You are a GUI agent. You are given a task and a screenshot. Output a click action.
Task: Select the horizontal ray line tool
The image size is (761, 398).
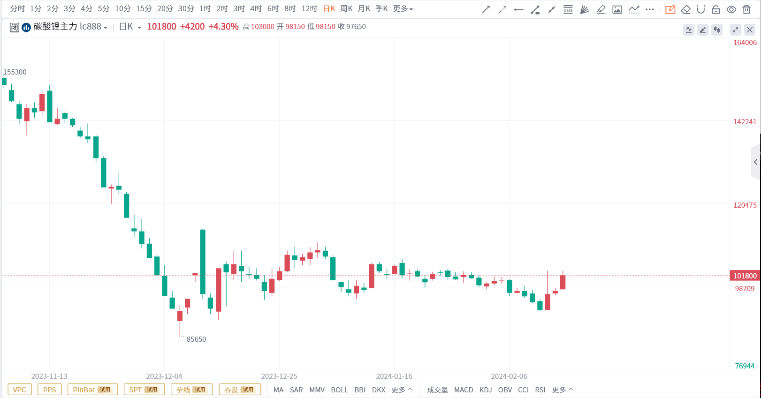pyautogui.click(x=519, y=9)
